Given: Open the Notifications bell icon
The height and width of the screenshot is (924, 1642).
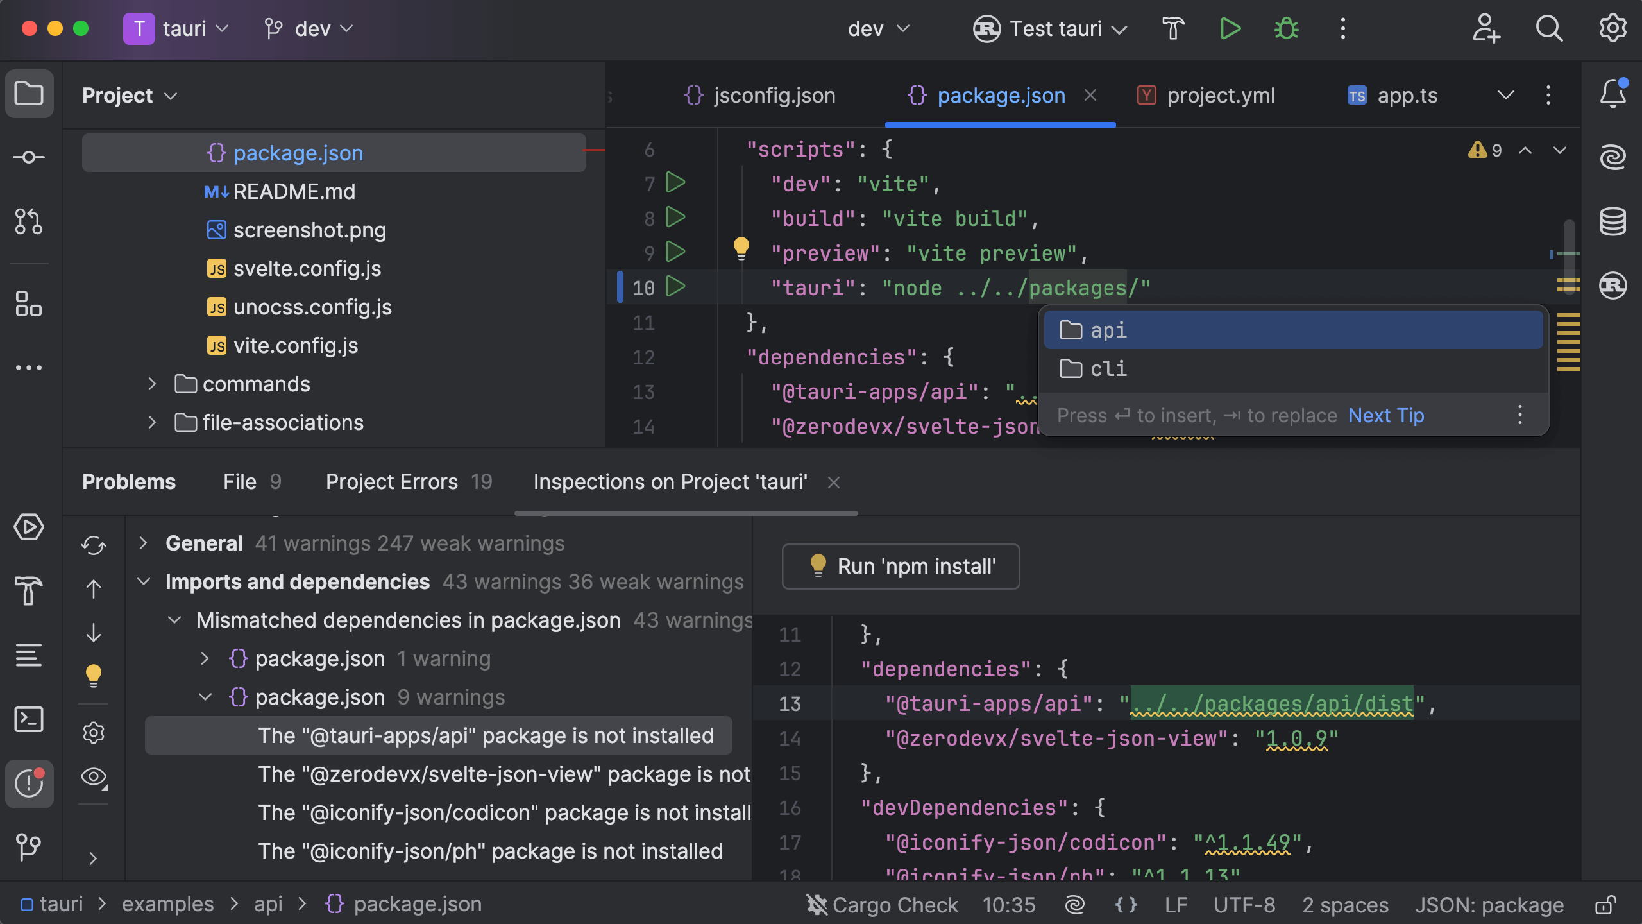Looking at the screenshot, I should point(1612,94).
